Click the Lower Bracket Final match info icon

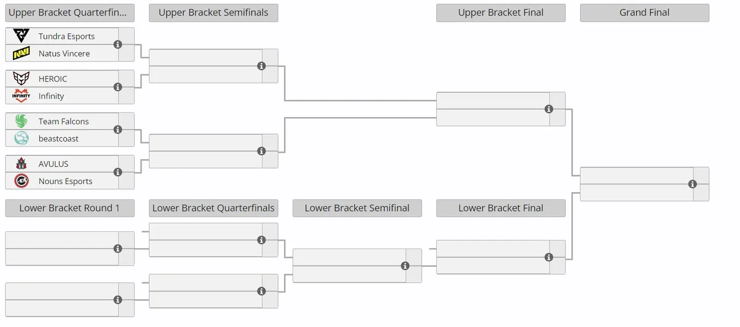pos(548,257)
